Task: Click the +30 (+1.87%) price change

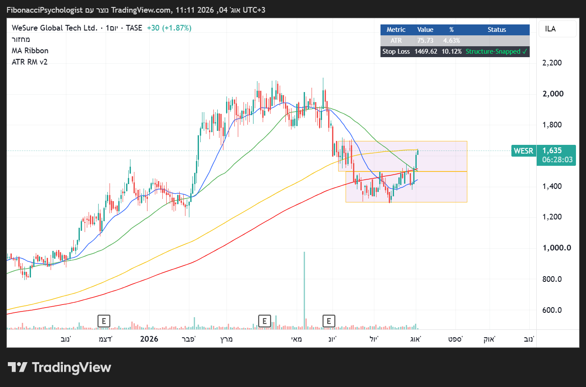Action: click(x=169, y=28)
